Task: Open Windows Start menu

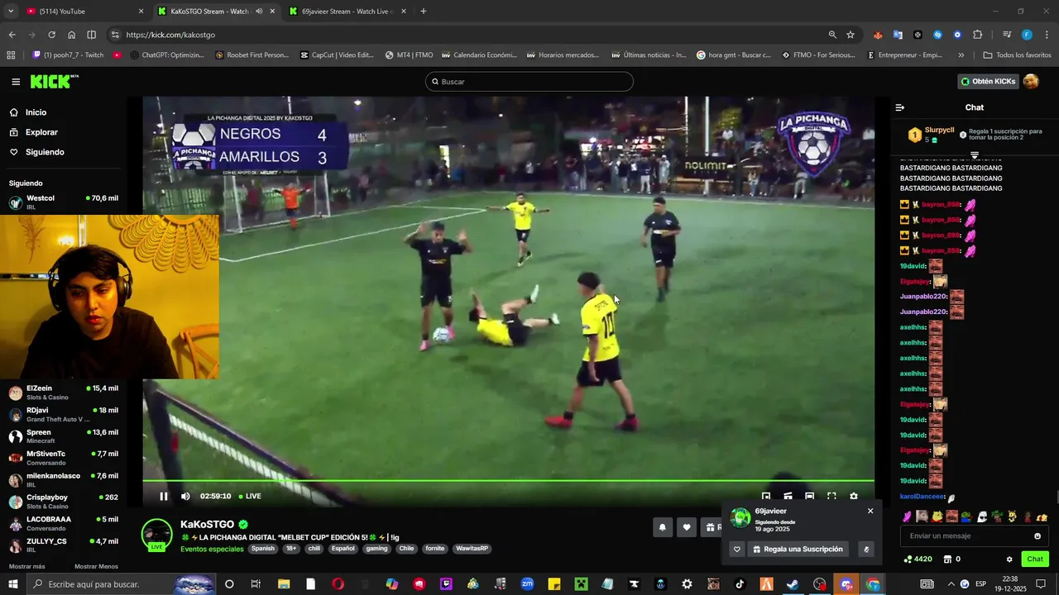Action: tap(13, 584)
